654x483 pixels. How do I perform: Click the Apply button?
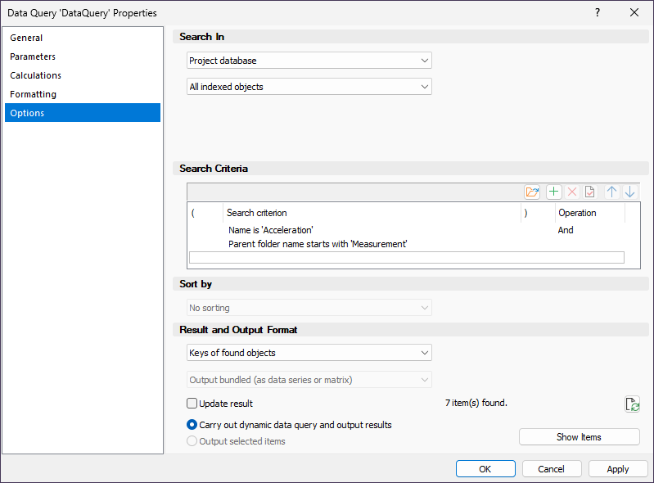(618, 469)
